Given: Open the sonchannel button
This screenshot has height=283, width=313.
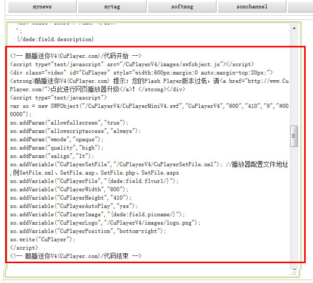Looking at the screenshot, I should click(x=252, y=7).
